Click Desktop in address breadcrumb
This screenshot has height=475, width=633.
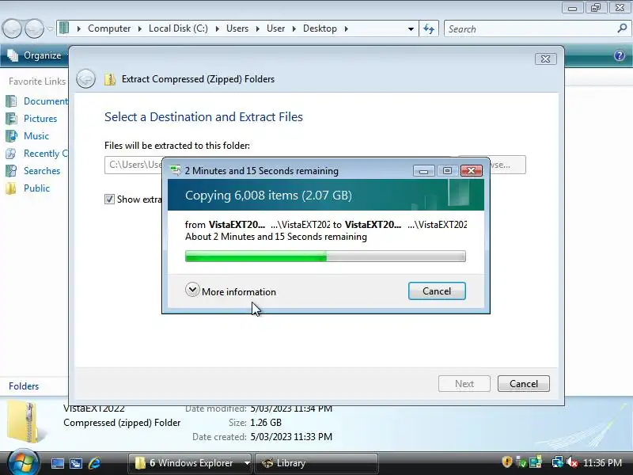coord(320,28)
